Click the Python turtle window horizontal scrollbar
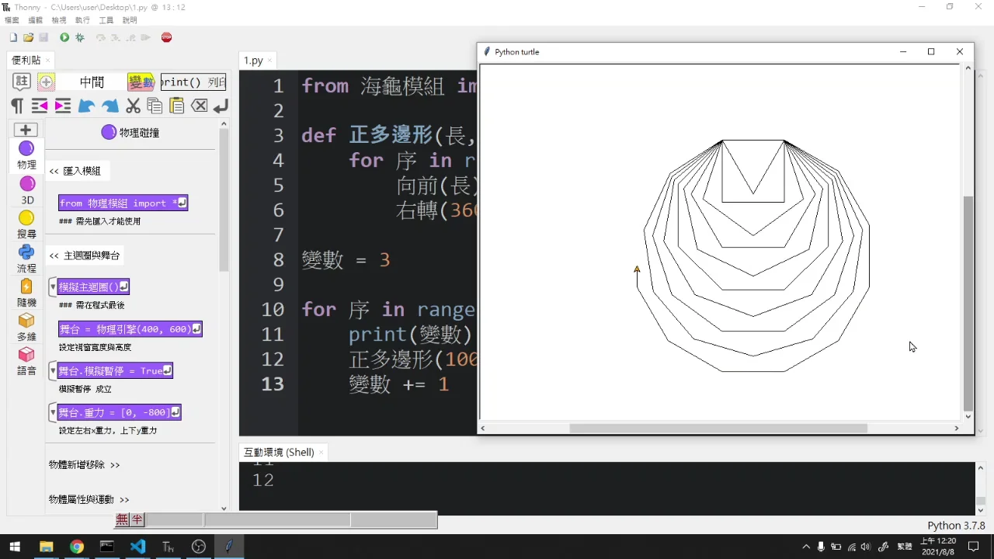This screenshot has height=559, width=994. coord(718,429)
